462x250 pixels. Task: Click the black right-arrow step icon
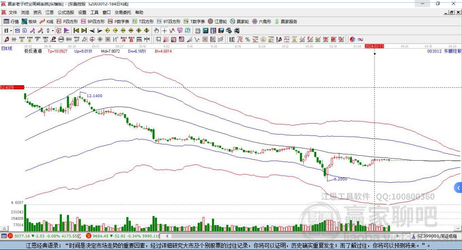click(x=100, y=31)
